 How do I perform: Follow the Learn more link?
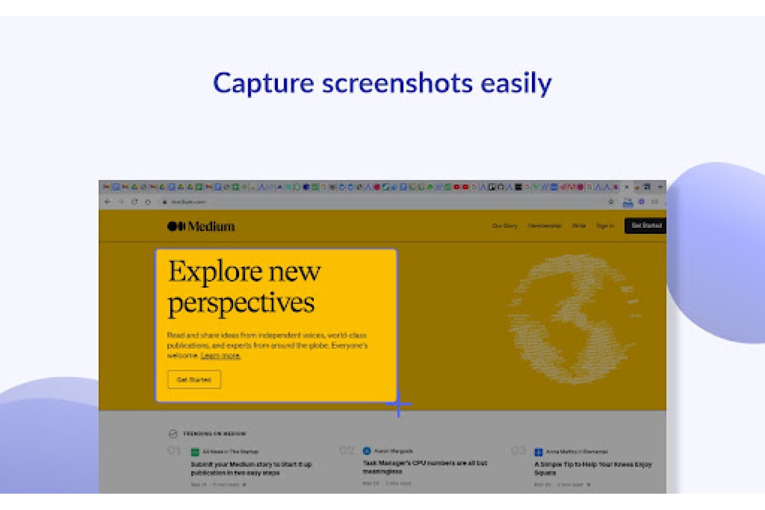(x=220, y=355)
